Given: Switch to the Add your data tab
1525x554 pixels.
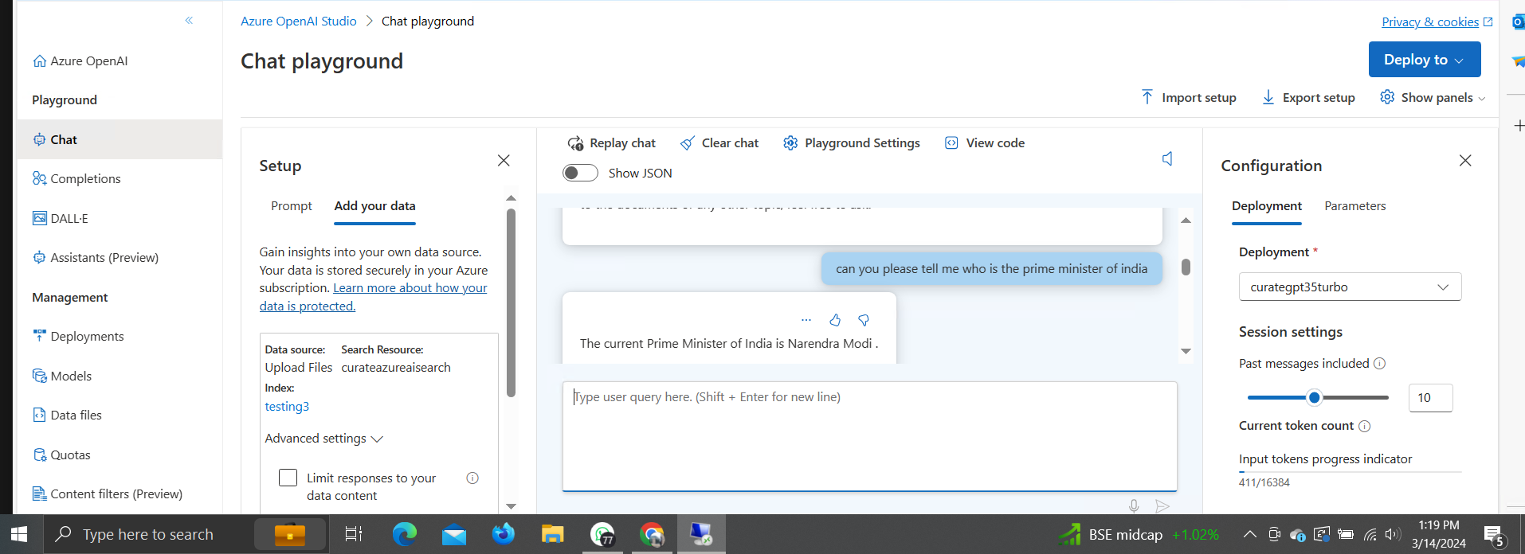Looking at the screenshot, I should 375,206.
